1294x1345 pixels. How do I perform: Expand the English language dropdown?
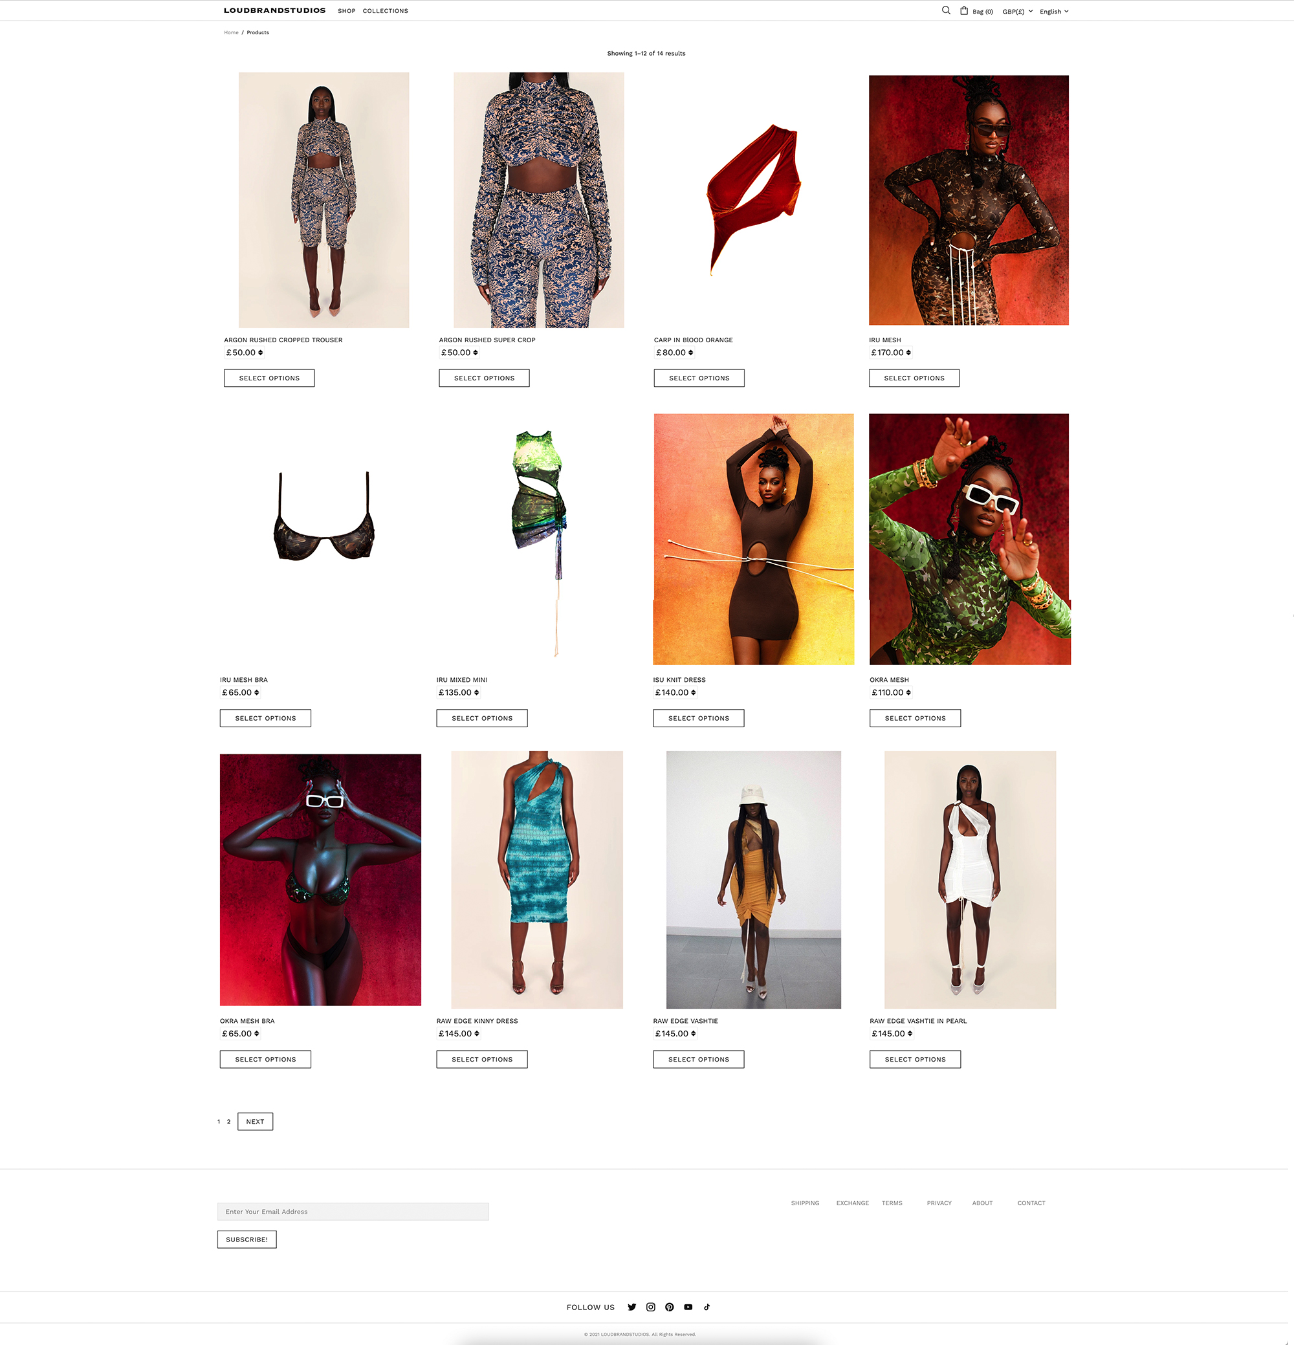(x=1054, y=12)
